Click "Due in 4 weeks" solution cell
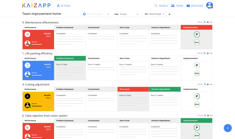 [165, 70]
